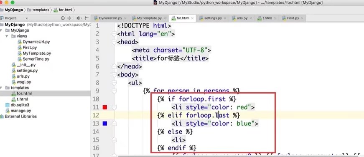The image size is (364, 157).
Task: Collapse the templates folder
Action: (1, 88)
